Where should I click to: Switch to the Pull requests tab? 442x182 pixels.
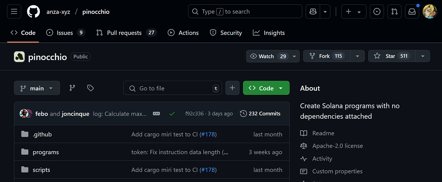(126, 33)
